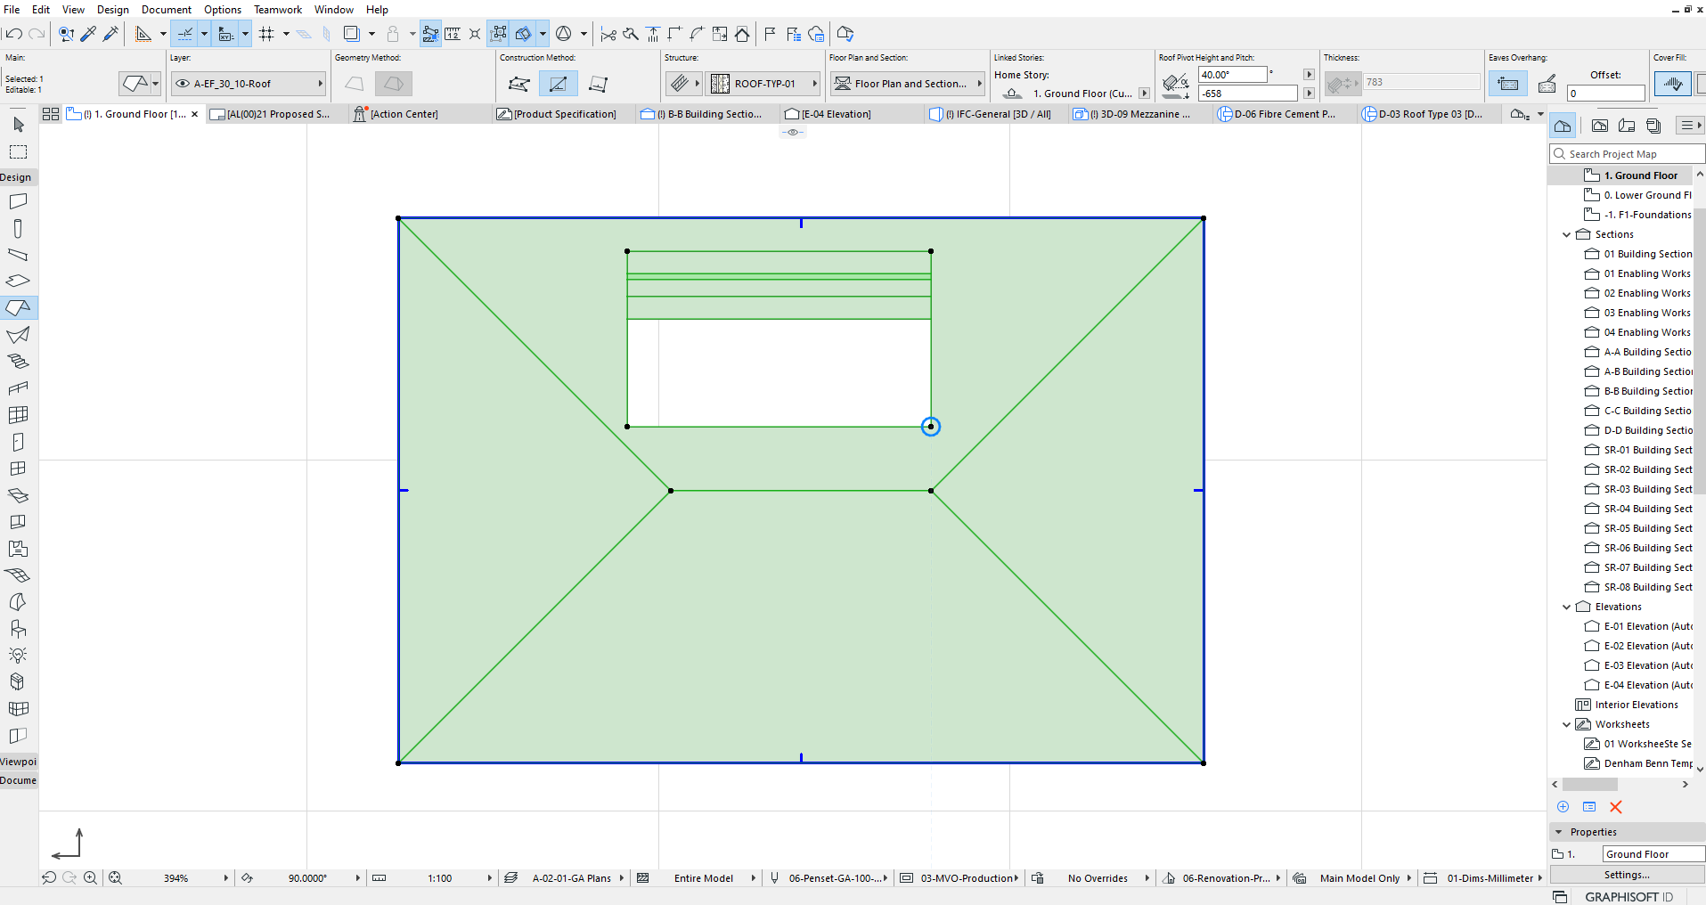Select the Lamp tool in toolbox
1706x905 pixels.
pyautogui.click(x=18, y=656)
